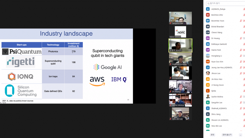Select BeomHee Yoon in participants list
The width and height of the screenshot is (245, 138).
218,21
